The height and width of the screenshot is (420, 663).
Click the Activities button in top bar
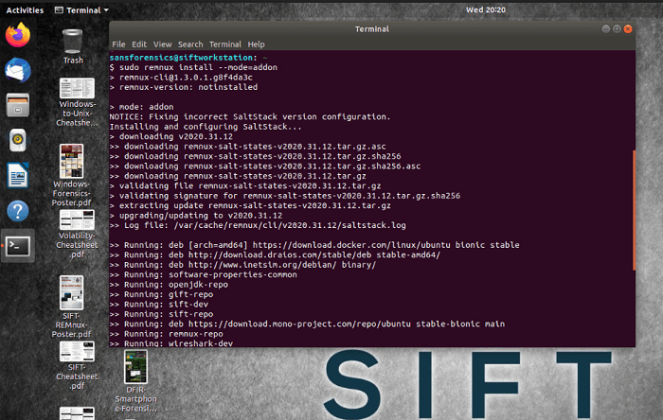(x=25, y=9)
